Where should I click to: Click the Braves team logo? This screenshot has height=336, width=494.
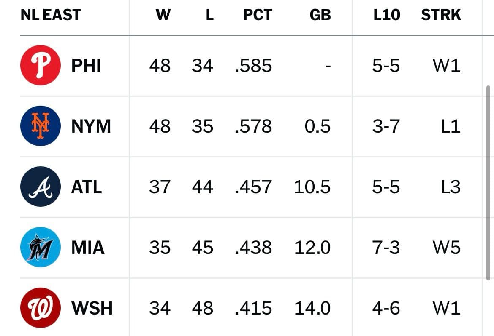[41, 187]
